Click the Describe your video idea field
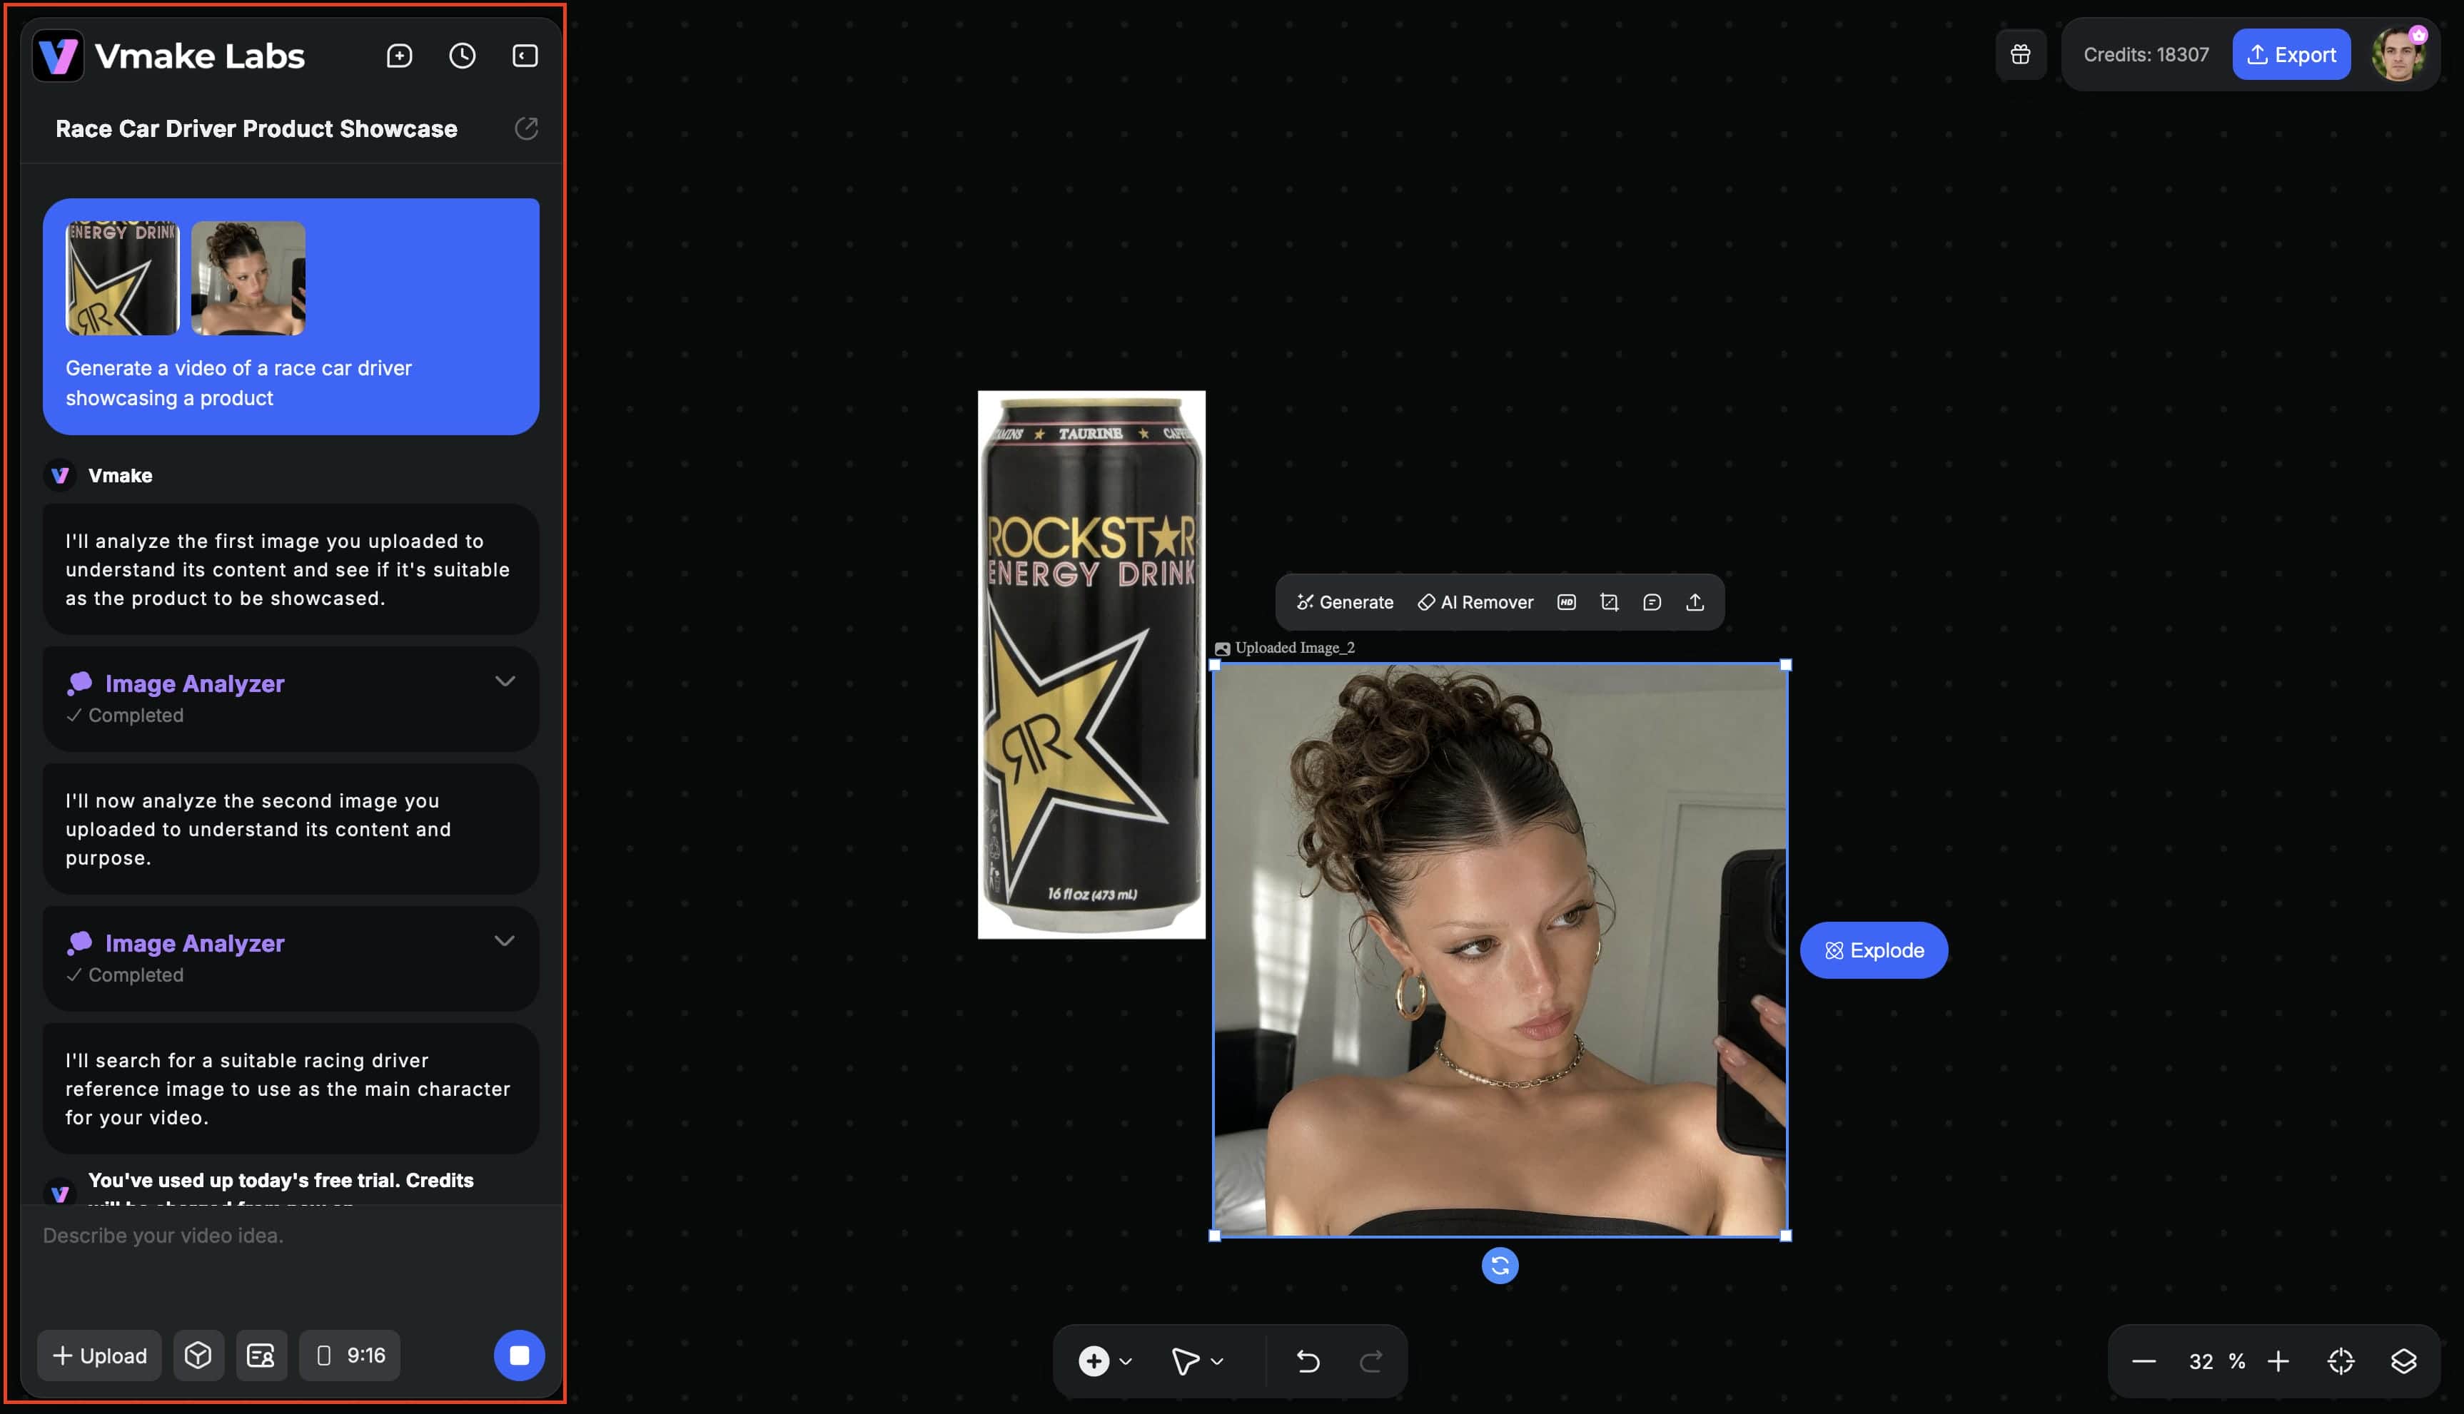This screenshot has height=1414, width=2464. [x=291, y=1263]
